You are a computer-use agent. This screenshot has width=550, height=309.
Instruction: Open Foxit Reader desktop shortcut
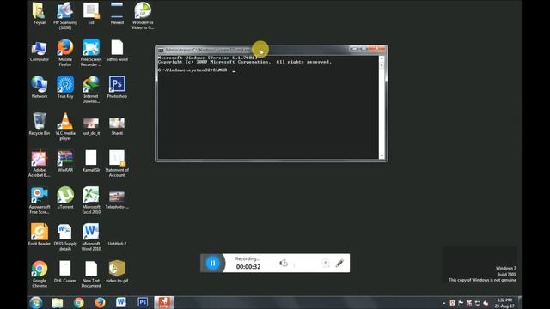[x=39, y=234]
